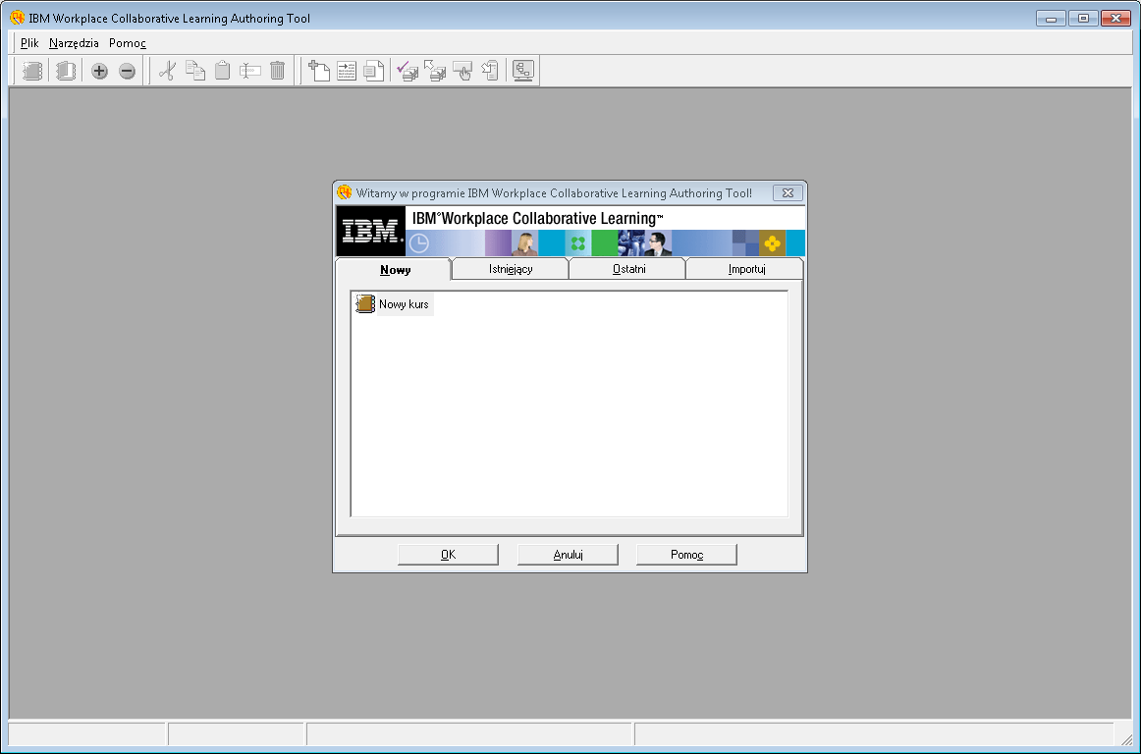This screenshot has height=754, width=1141.
Task: Select the Nowy kurs list entry text
Action: [404, 304]
